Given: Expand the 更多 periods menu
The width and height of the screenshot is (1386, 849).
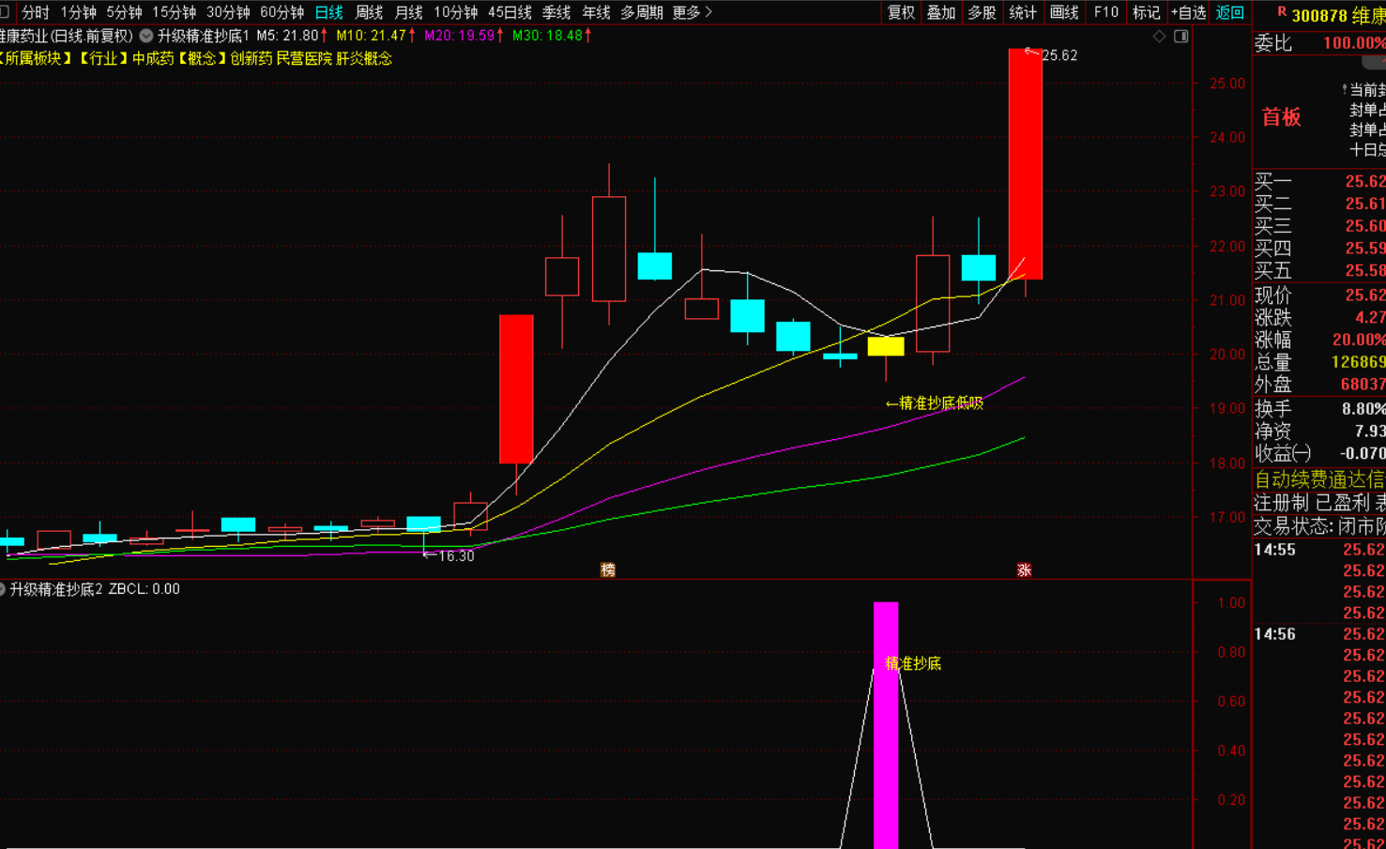Looking at the screenshot, I should [x=693, y=12].
